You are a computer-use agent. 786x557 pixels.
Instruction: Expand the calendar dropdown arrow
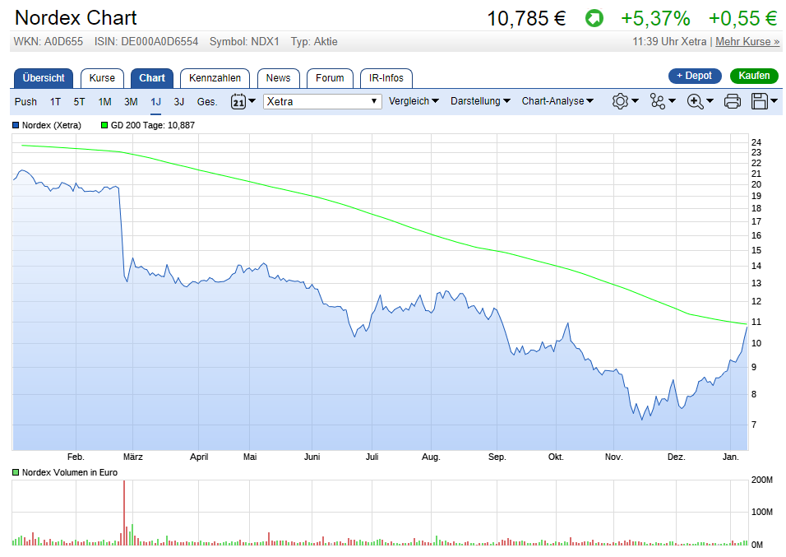coord(252,101)
